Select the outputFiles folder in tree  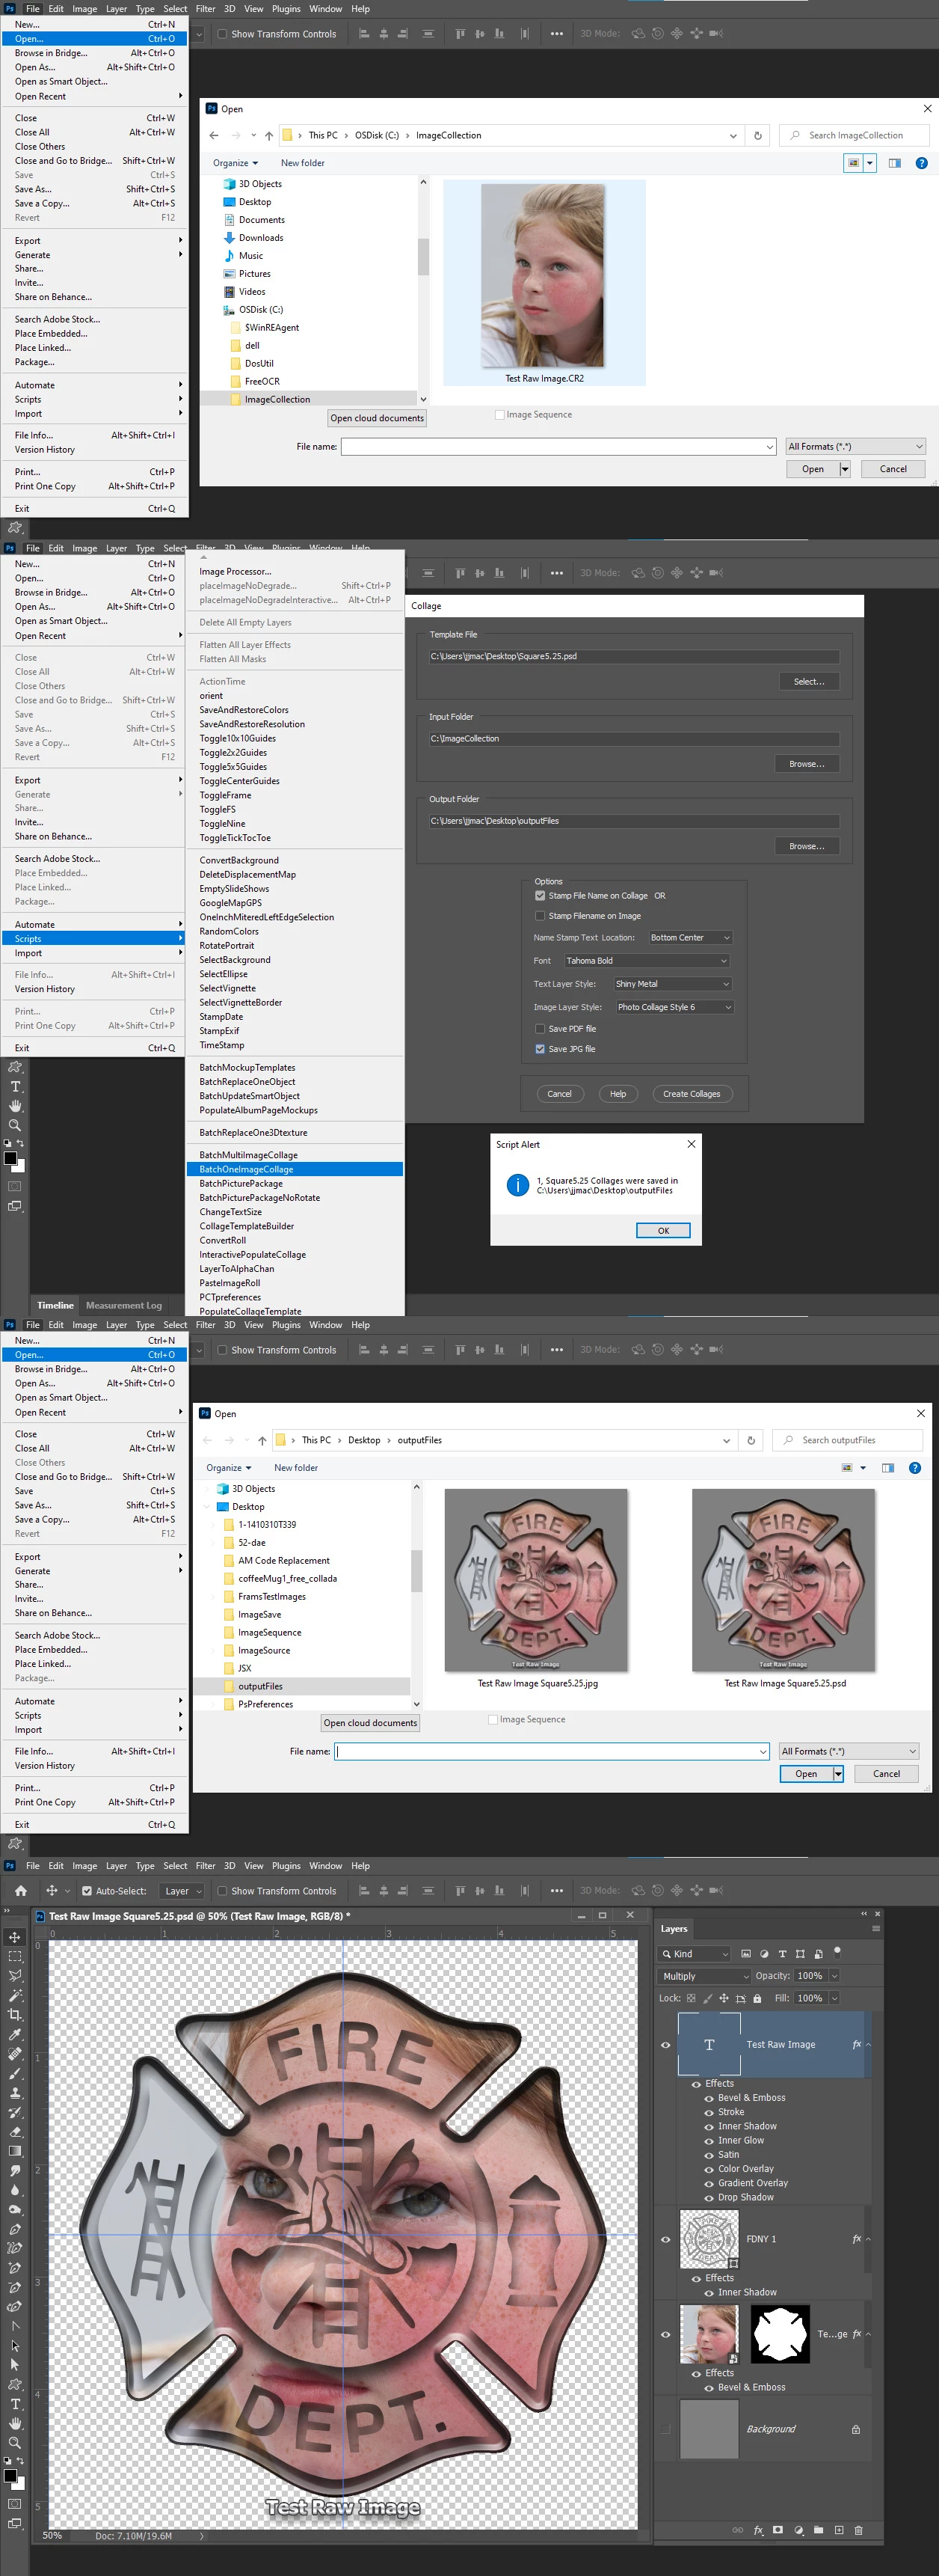(259, 1686)
